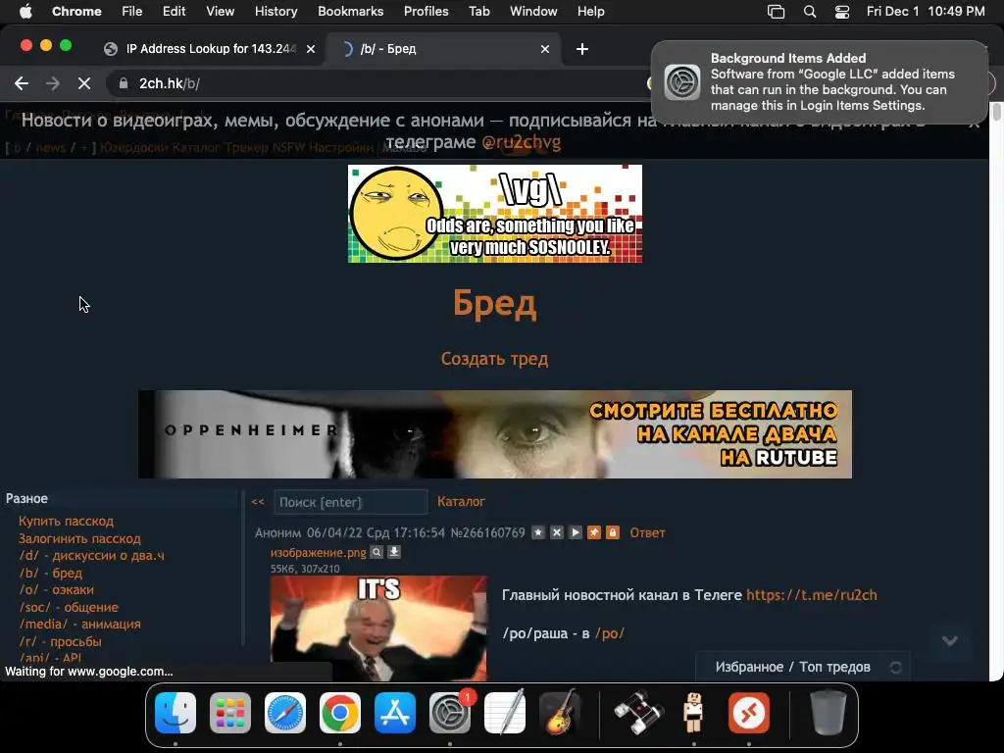The height and width of the screenshot is (753, 1004).
Task: Click Создать тред link
Action: 494,359
